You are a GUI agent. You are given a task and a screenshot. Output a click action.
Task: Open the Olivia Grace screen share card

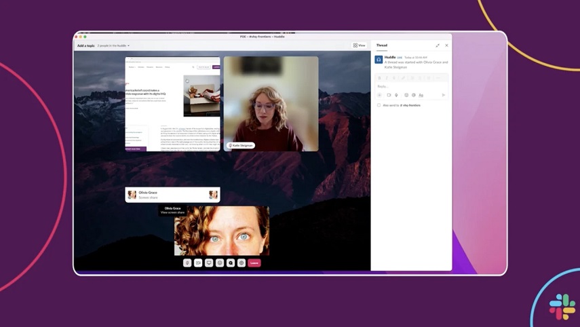173,195
